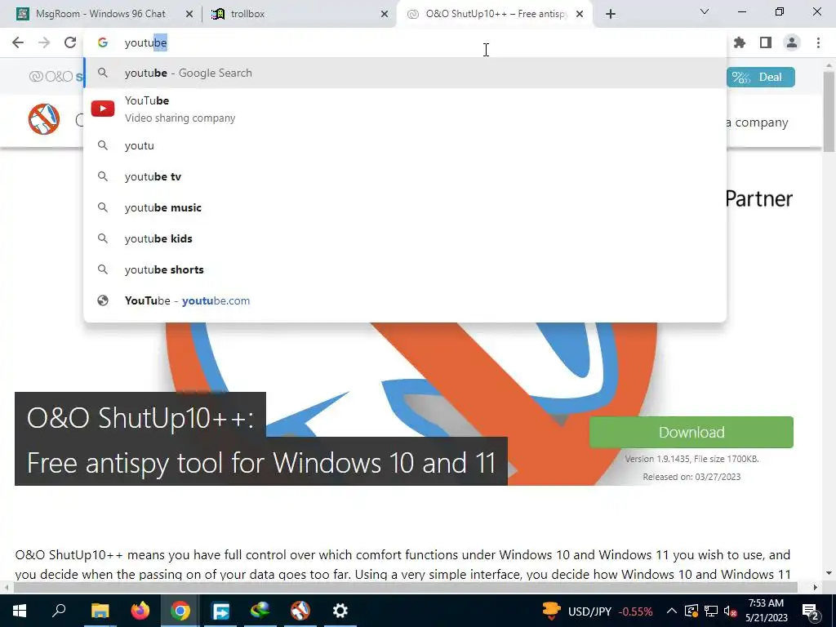
Task: Click 'Free antispy tool for Windows 10 and 11' heading
Action: 261,463
